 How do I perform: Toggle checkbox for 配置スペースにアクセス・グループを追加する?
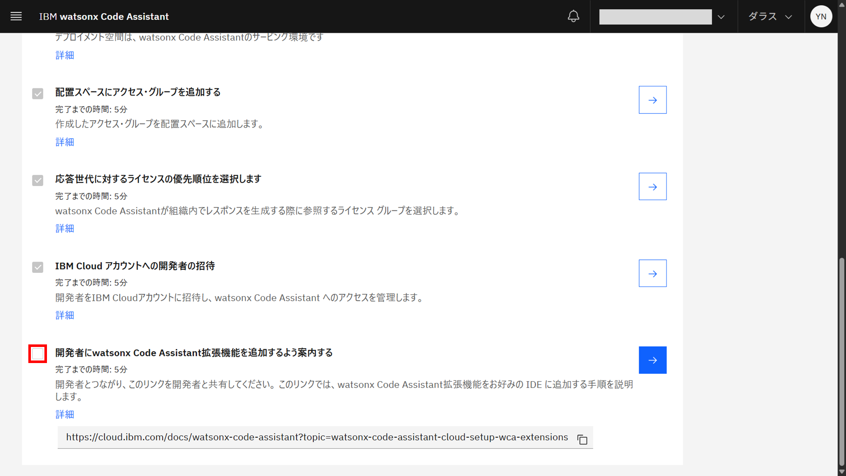click(38, 94)
